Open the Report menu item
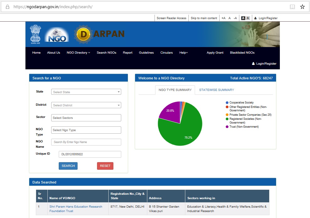This screenshot has height=218, width=310. (x=128, y=52)
